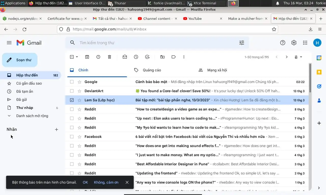Mark as unread using envelope icon
The width and height of the screenshot is (326, 195).
(125, 57)
